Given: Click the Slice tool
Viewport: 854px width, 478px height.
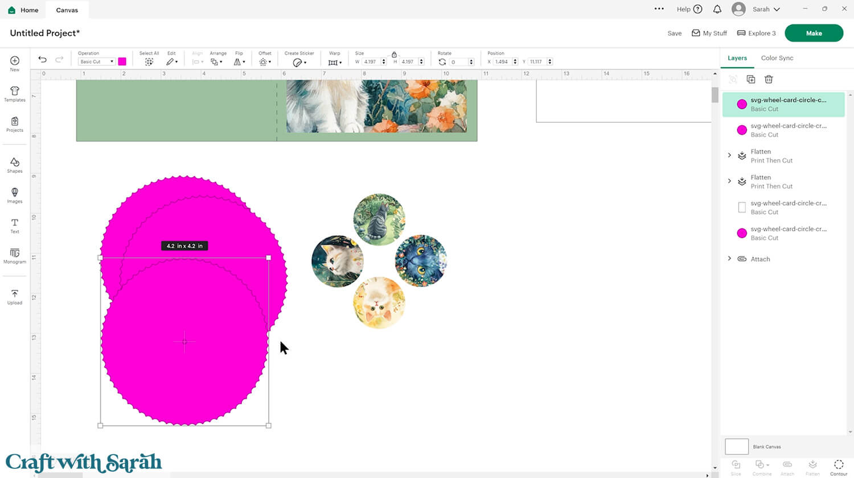Looking at the screenshot, I should click(736, 467).
